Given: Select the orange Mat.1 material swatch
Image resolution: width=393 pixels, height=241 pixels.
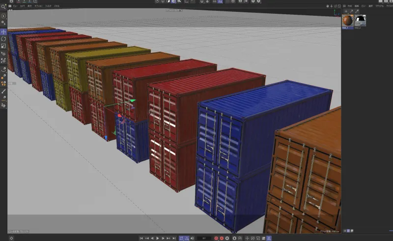Looking at the screenshot, I should [347, 21].
